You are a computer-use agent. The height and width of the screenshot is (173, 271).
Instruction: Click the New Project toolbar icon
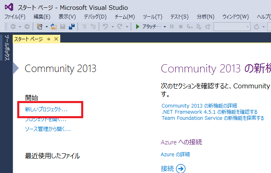coord(40,27)
